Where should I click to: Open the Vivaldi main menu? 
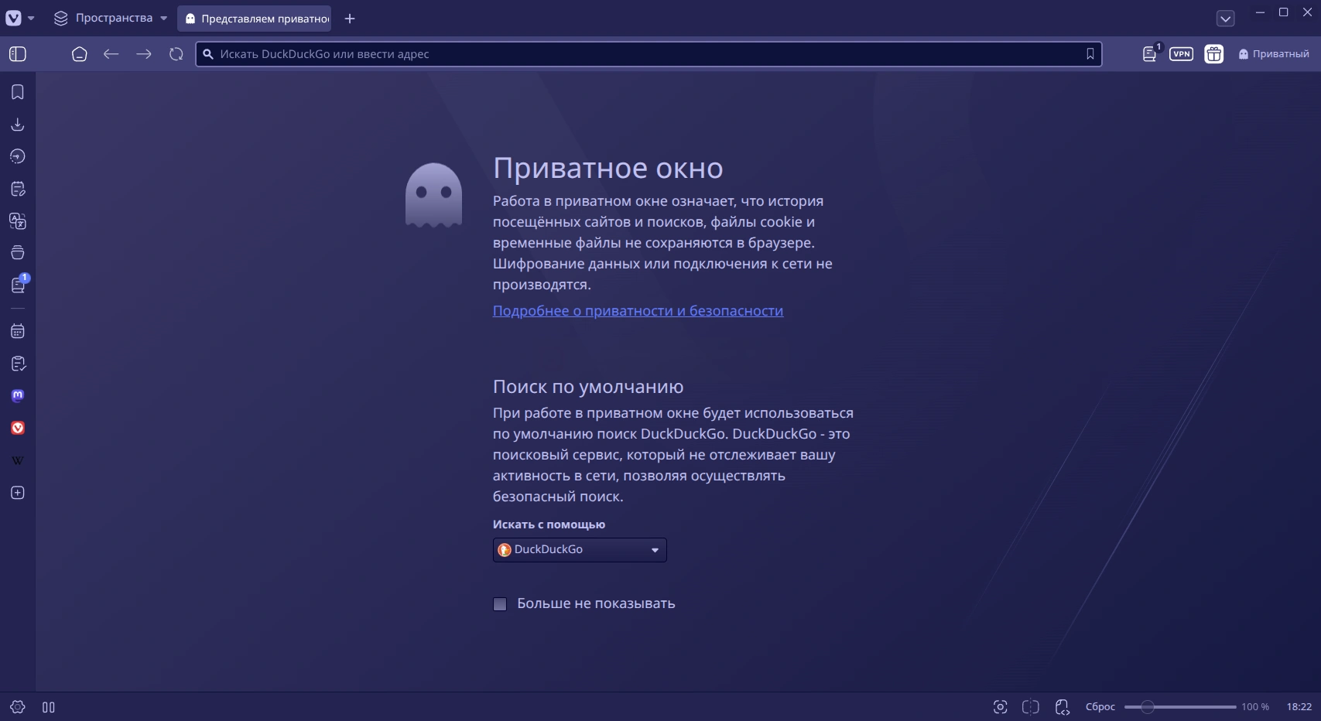pyautogui.click(x=12, y=17)
